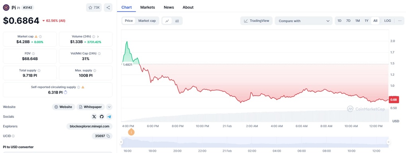Open the chart more options menu
This screenshot has height=153, width=406.
pos(400,21)
